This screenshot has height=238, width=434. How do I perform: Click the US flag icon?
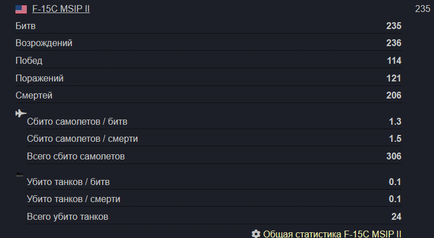[21, 9]
